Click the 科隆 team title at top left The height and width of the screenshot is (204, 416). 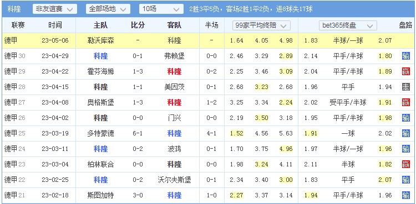tap(14, 9)
